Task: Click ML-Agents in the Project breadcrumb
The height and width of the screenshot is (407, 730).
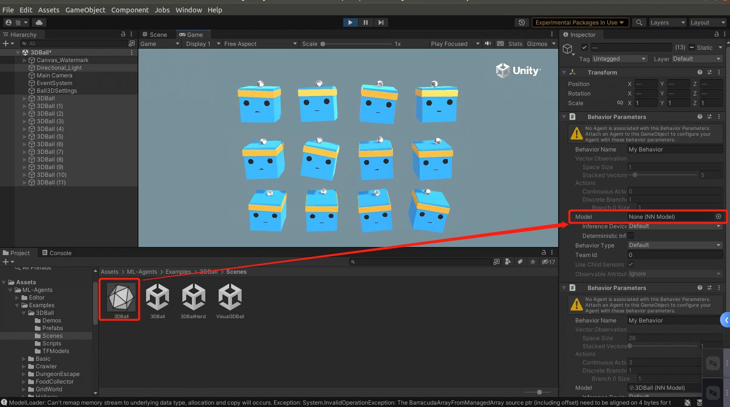Action: [x=142, y=272]
